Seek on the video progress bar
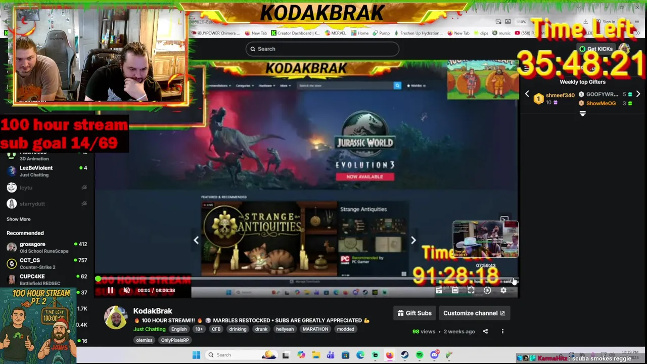Screen dimensions: 647x364 [x=306, y=279]
